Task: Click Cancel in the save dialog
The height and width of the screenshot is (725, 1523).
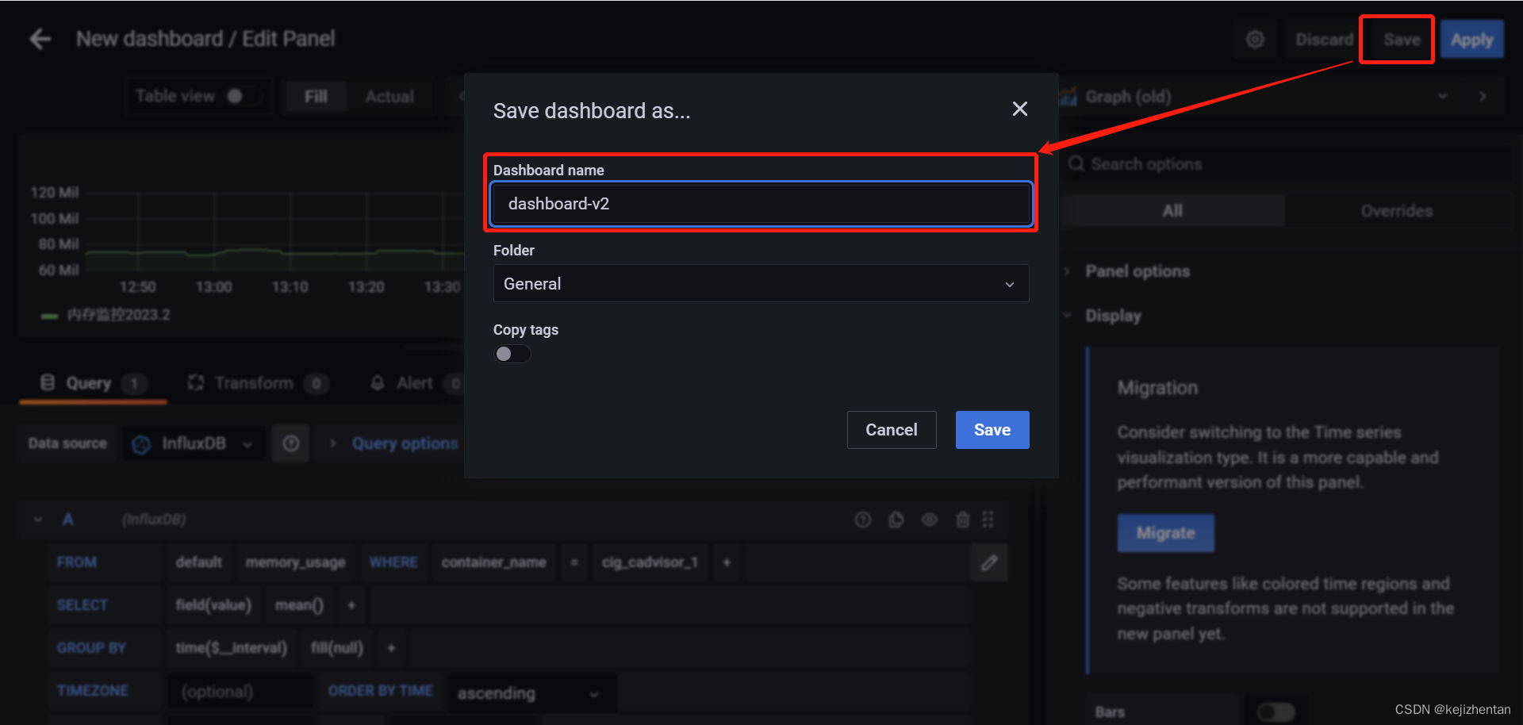Action: [892, 430]
